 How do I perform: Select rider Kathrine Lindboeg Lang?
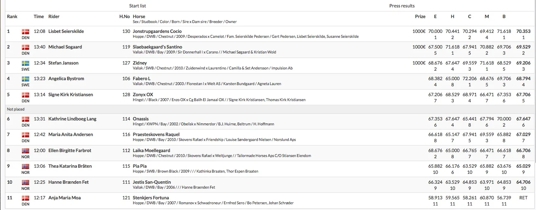(x=72, y=119)
